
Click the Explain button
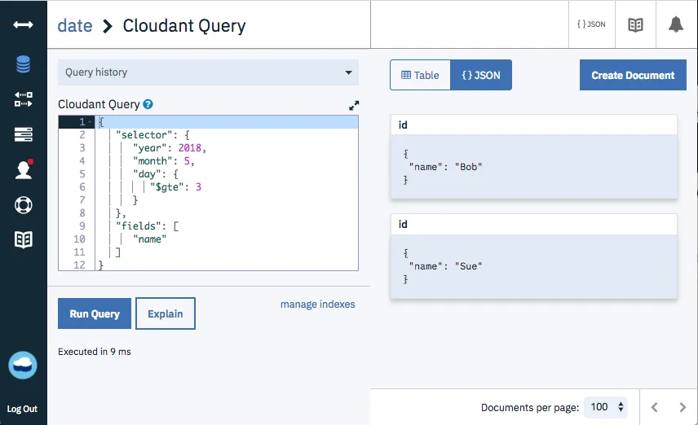click(166, 313)
